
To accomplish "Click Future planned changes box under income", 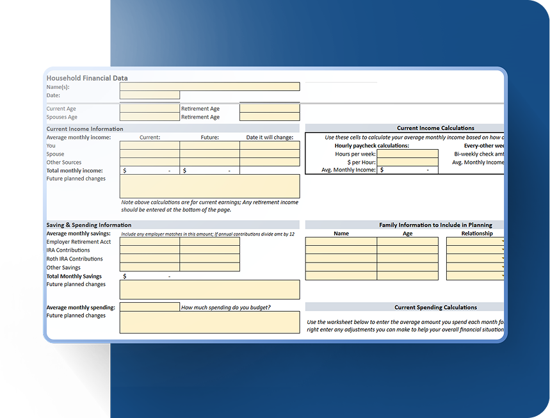I will tap(209, 186).
